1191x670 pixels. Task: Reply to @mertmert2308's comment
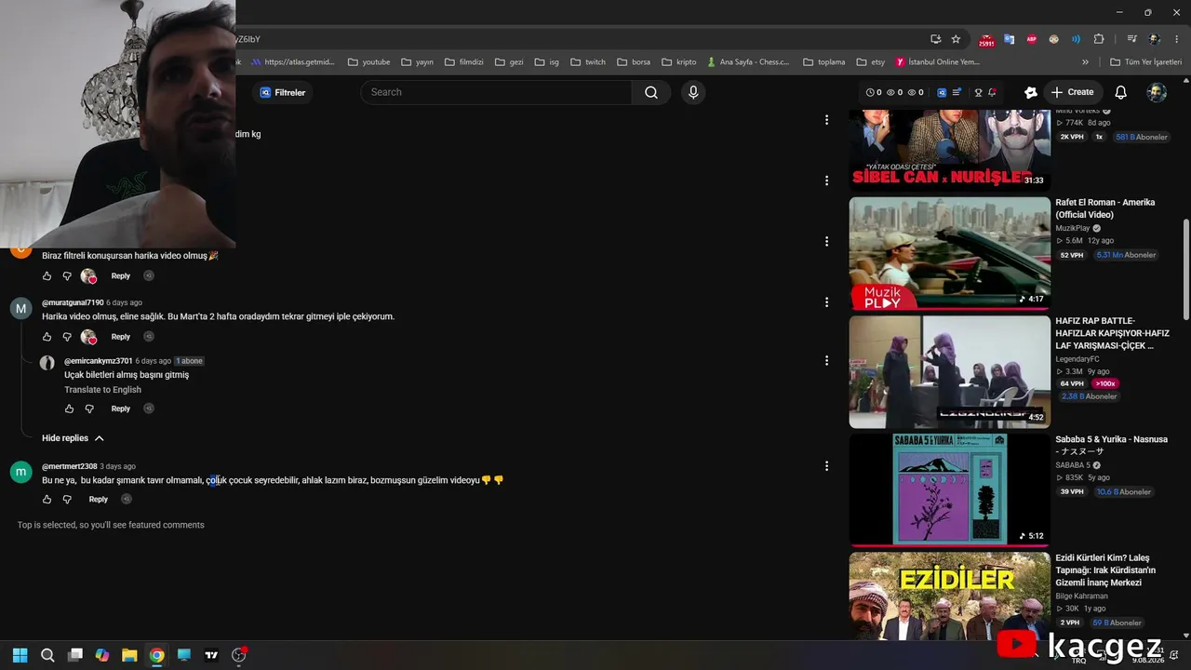point(99,500)
